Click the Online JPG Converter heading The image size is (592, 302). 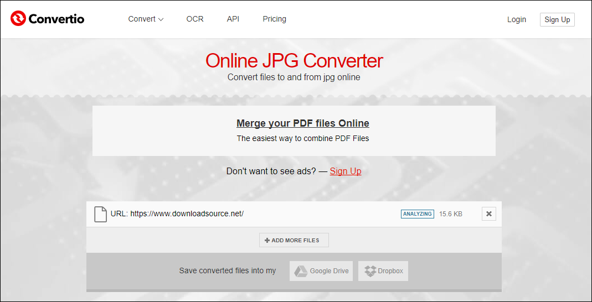click(294, 61)
